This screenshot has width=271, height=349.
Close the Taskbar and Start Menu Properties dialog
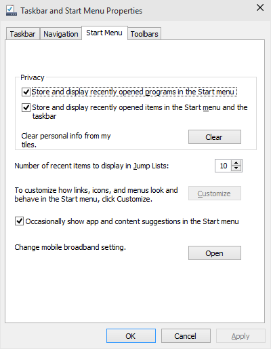coord(260,7)
